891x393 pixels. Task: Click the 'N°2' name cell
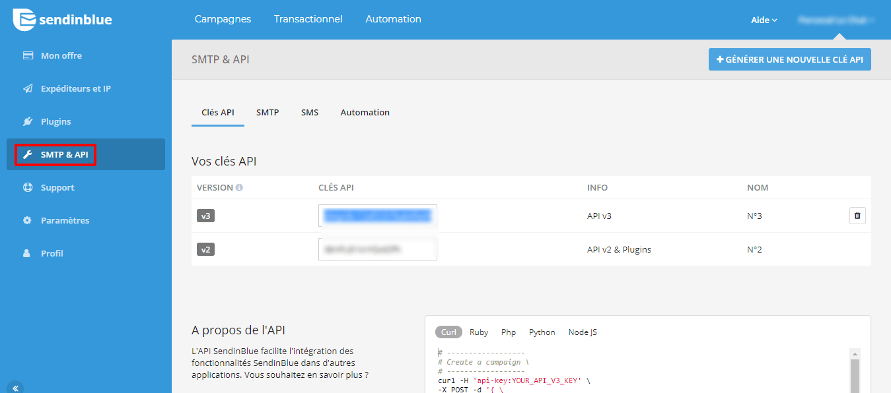(x=755, y=249)
